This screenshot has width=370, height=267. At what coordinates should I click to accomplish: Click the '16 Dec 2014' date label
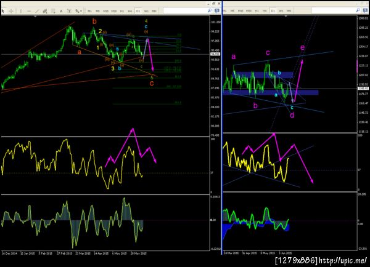click(x=10, y=253)
